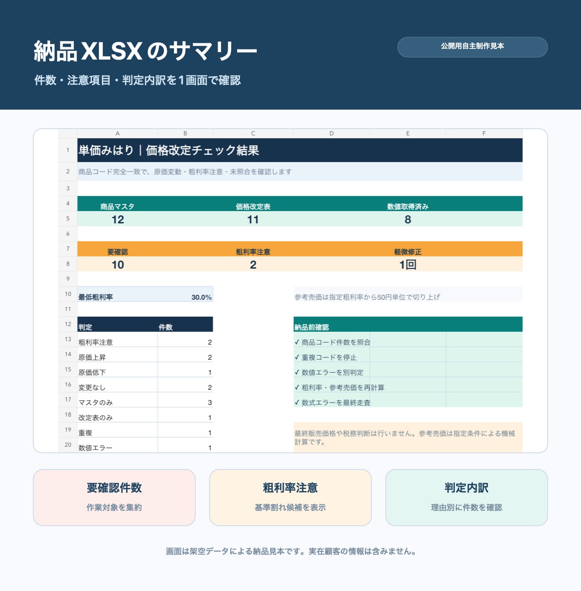Click the subheading 件数・注意項目・判定内訳を1画面で確認

coord(137,80)
